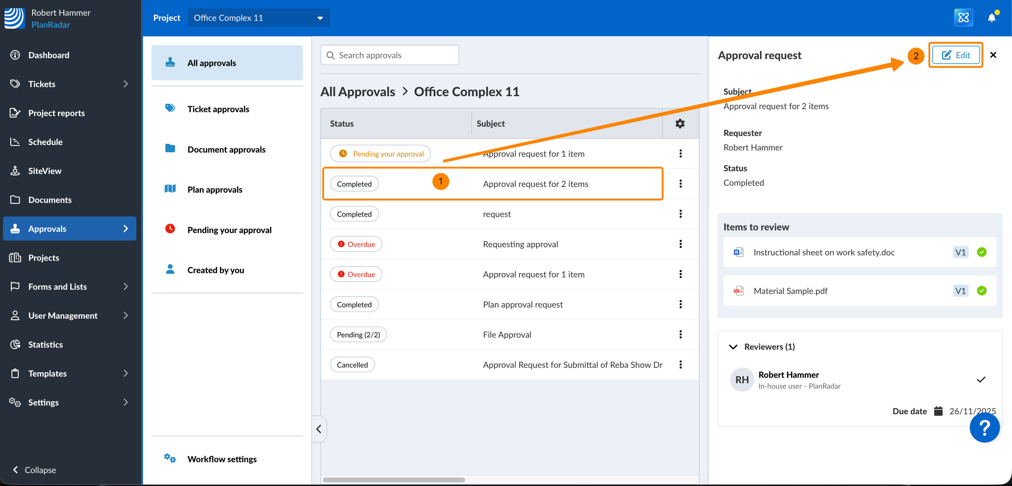Click the due date calendar icon
This screenshot has width=1012, height=486.
pos(938,411)
